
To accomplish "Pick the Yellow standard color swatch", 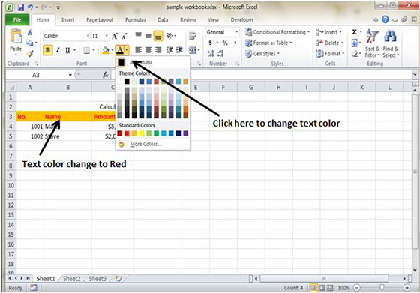I will click(x=142, y=133).
